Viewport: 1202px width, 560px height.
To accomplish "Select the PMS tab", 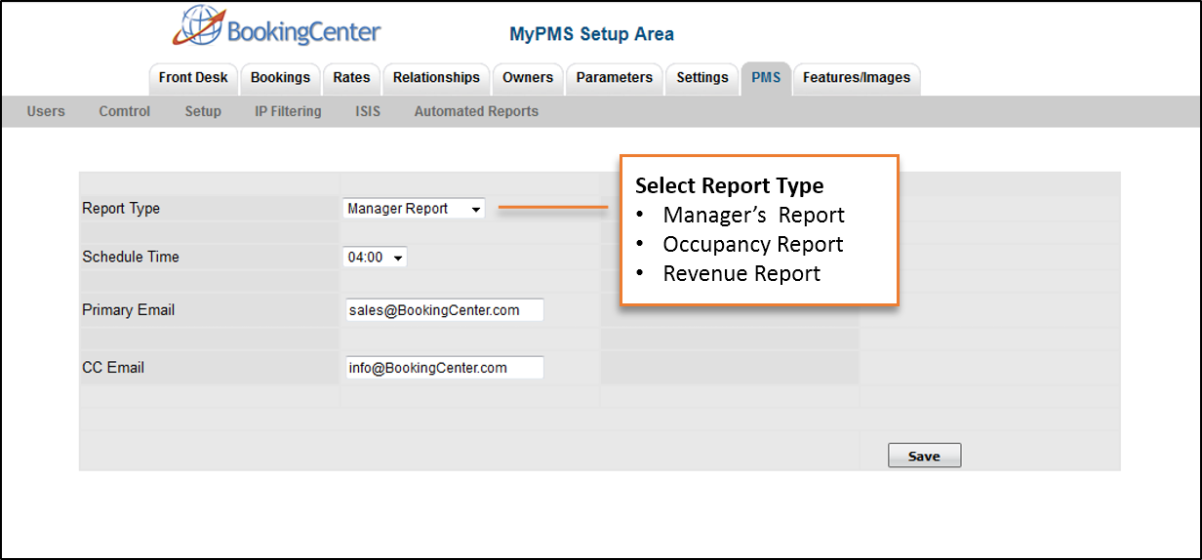I will [x=766, y=78].
